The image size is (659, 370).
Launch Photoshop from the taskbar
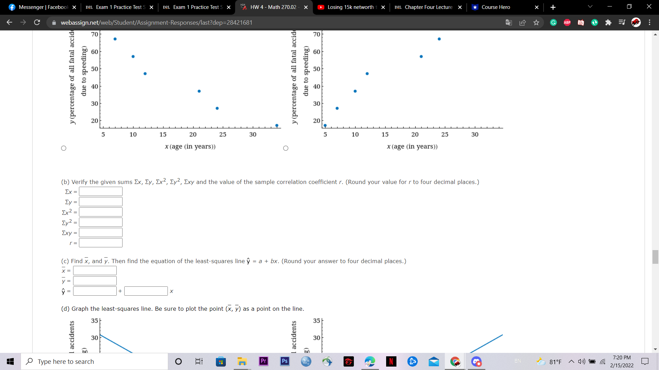[285, 361]
